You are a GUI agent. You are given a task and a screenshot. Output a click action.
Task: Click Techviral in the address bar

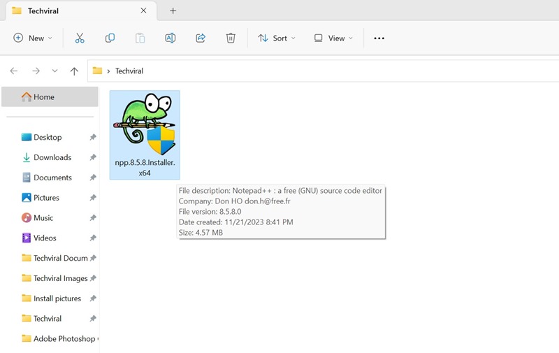[129, 71]
